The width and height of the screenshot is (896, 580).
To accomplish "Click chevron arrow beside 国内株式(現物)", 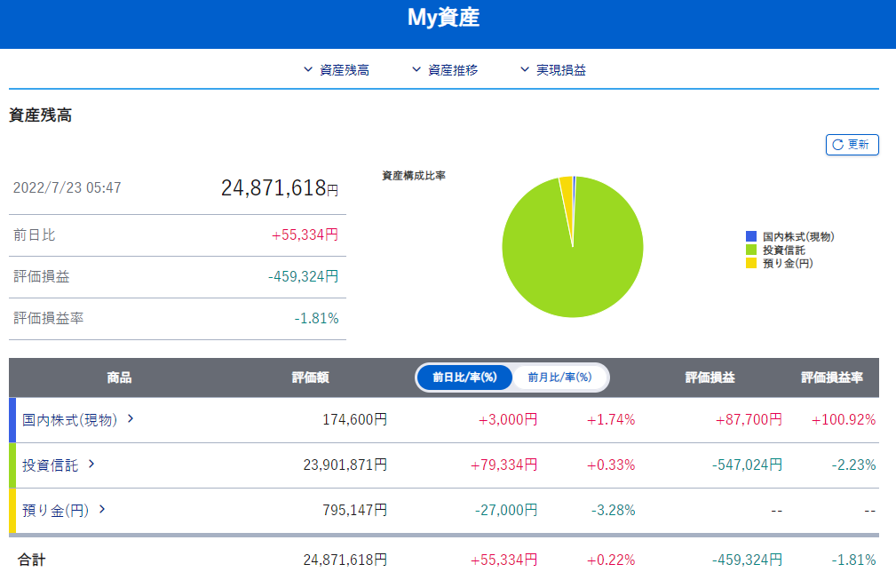I will [131, 419].
